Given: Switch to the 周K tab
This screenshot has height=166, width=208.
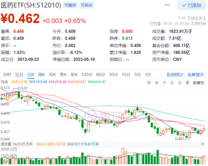Looking at the screenshot, I should coord(41,75).
